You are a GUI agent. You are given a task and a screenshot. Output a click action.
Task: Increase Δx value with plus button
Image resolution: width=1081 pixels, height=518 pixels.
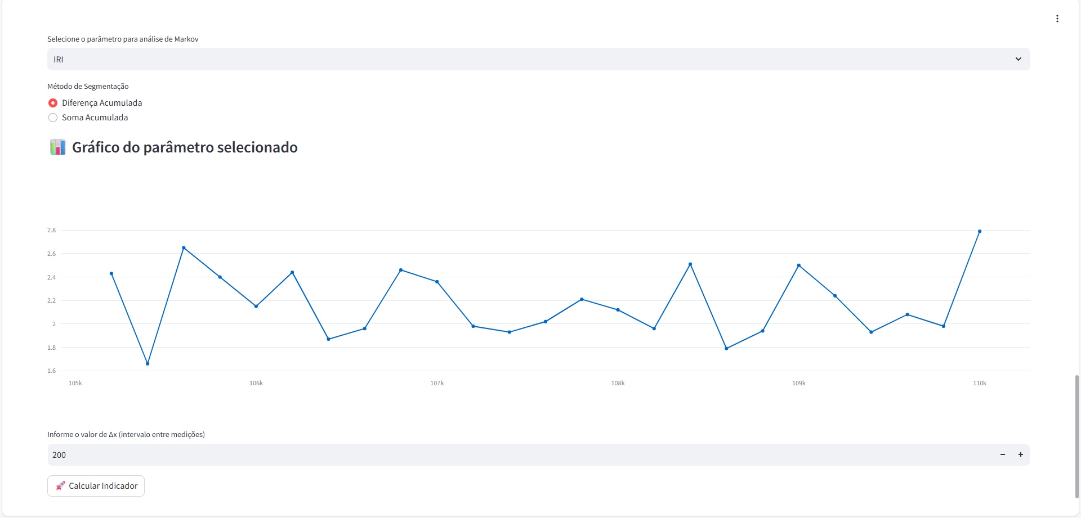tap(1020, 454)
